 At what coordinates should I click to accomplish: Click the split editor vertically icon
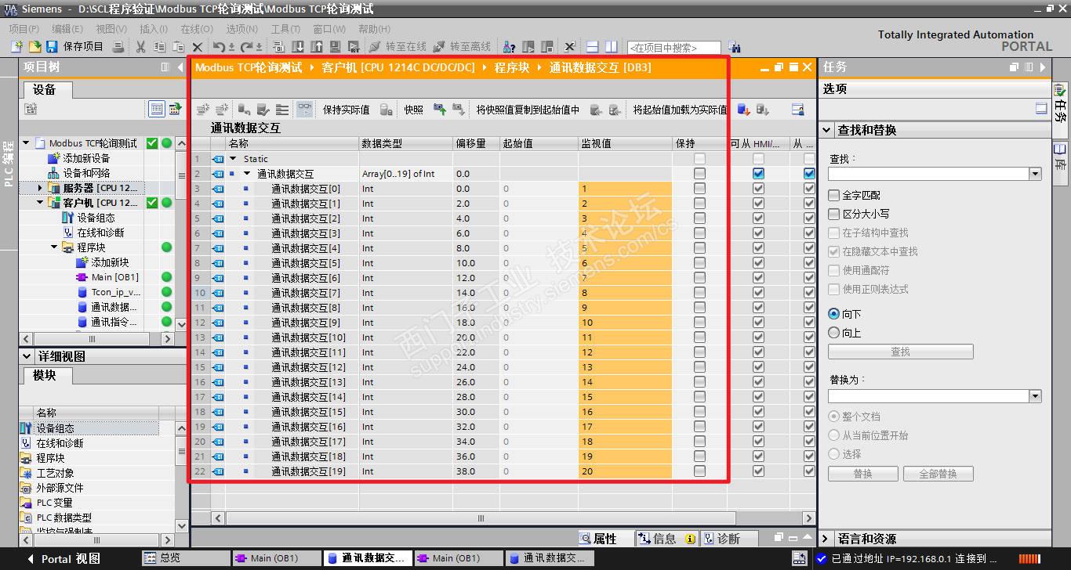pos(611,47)
